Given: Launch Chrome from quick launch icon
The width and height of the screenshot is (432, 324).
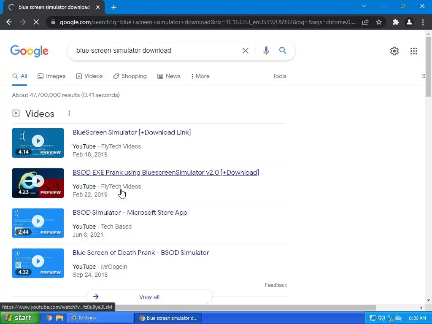Looking at the screenshot, I should coord(49,318).
